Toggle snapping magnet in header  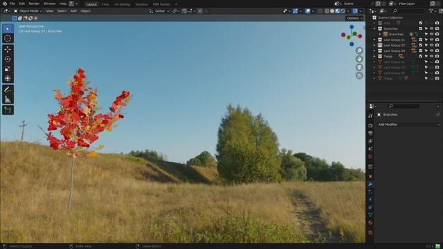tap(184, 11)
